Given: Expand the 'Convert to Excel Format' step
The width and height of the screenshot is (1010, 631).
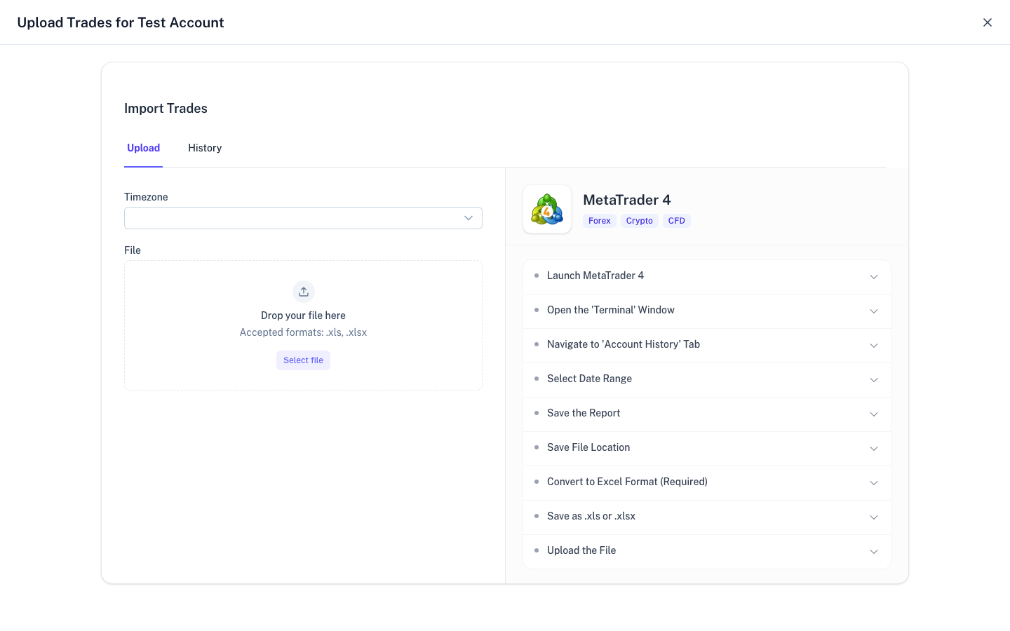Looking at the screenshot, I should (x=706, y=482).
